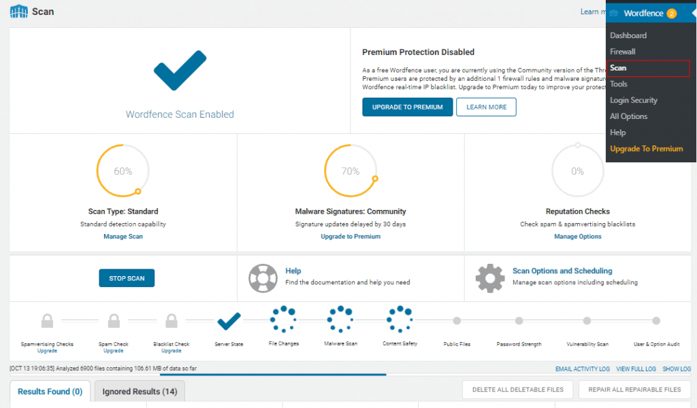Open the blue Help heading link
This screenshot has width=697, height=408.
pyautogui.click(x=293, y=271)
